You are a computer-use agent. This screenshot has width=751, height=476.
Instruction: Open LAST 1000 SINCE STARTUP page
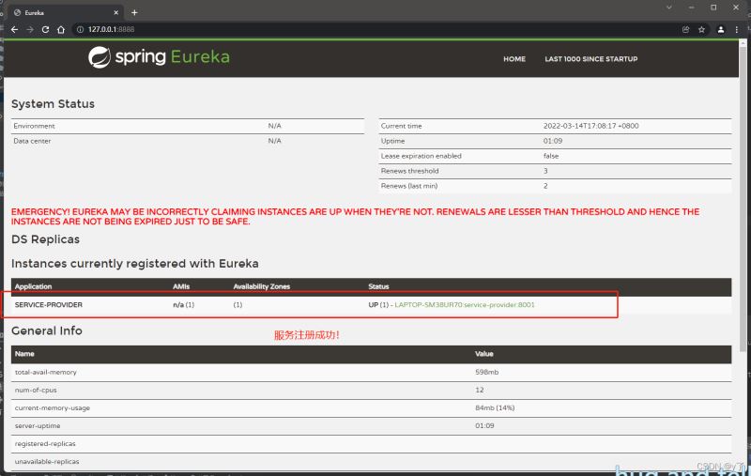(590, 59)
